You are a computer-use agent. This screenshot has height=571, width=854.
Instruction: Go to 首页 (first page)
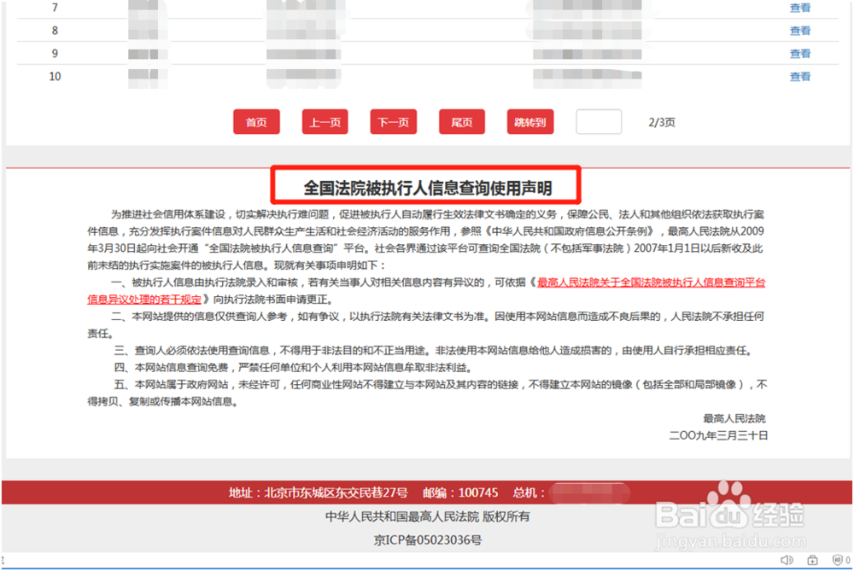(x=256, y=121)
